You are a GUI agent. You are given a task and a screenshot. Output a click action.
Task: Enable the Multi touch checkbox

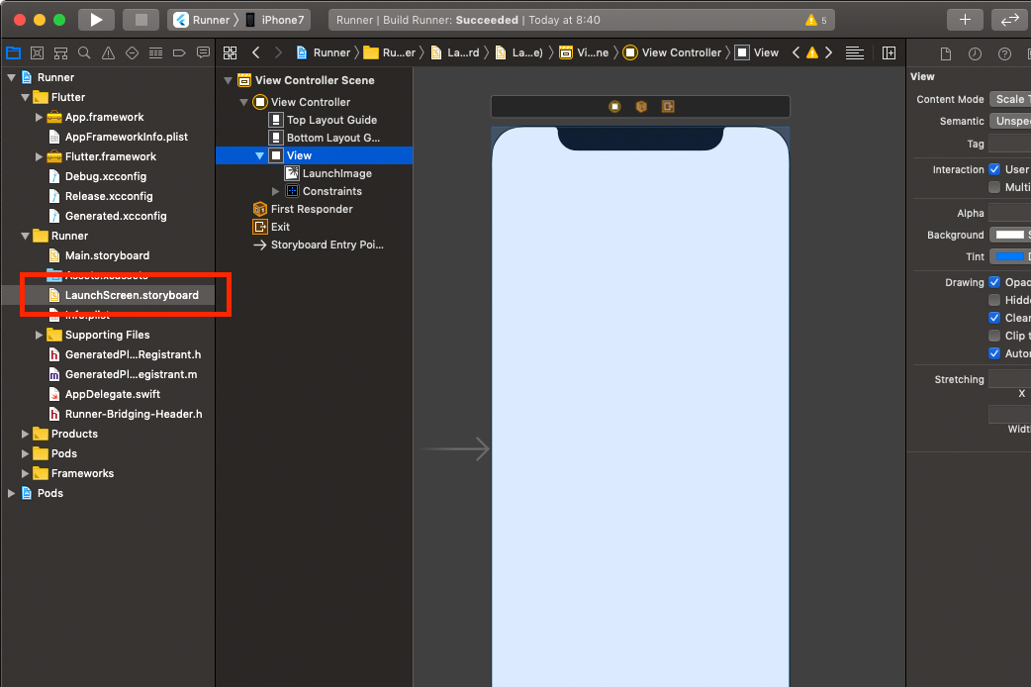click(994, 187)
